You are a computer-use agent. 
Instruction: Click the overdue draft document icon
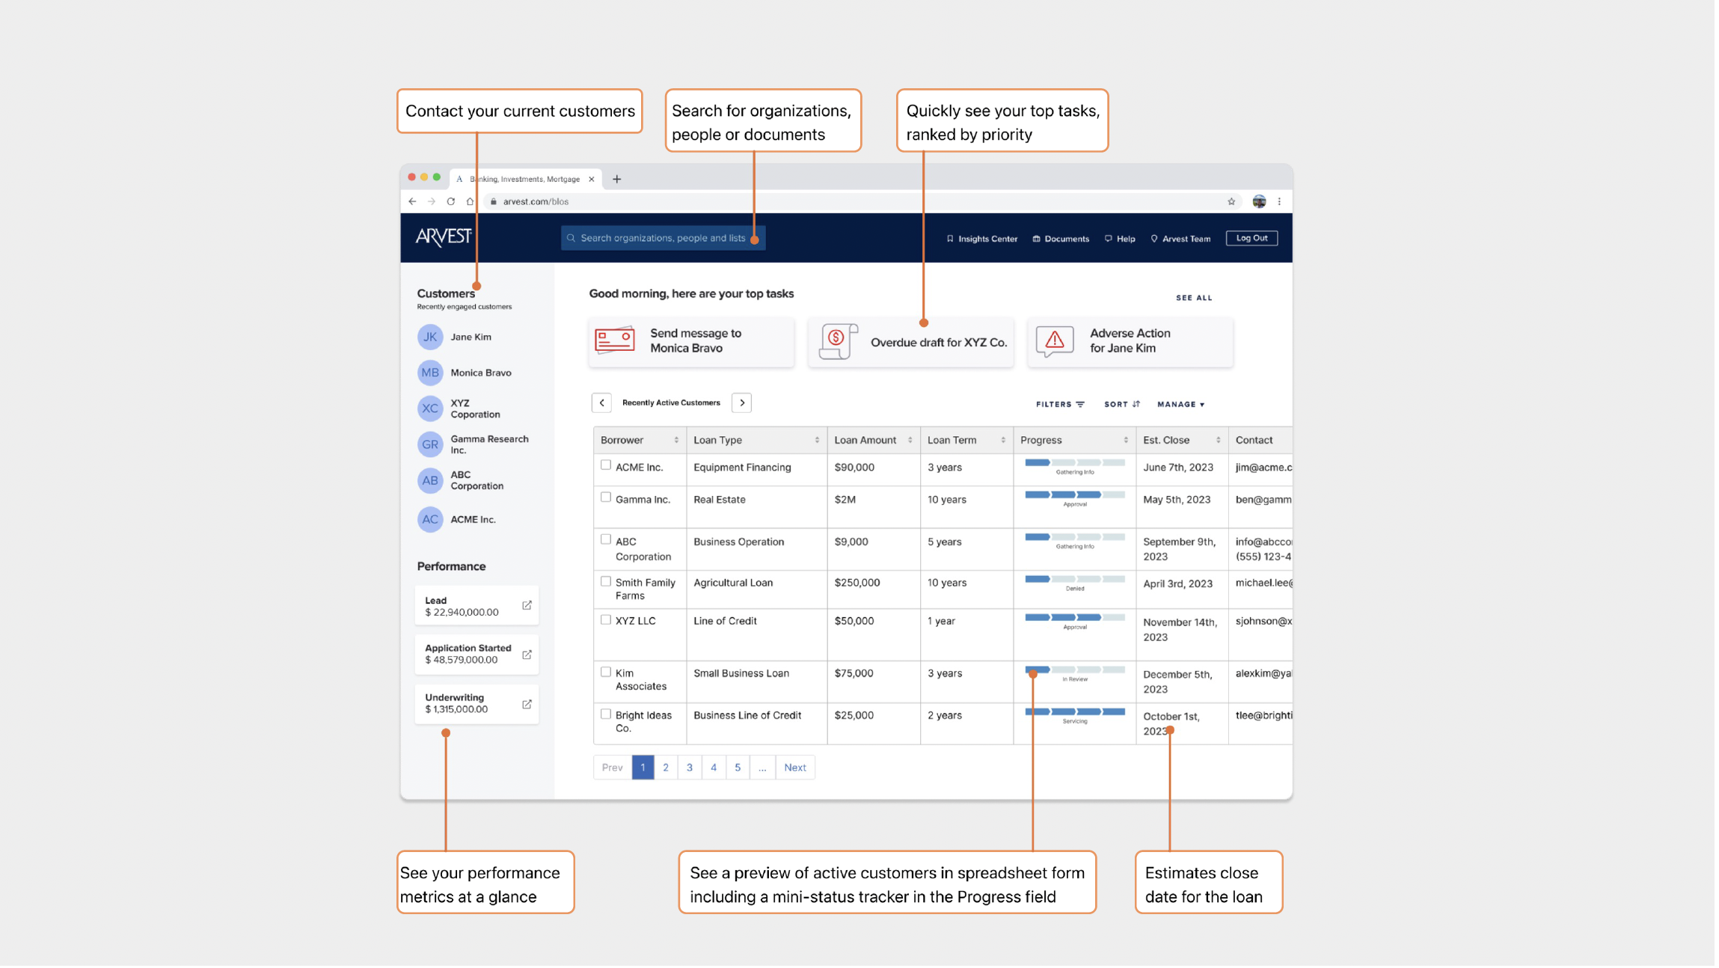pyautogui.click(x=839, y=342)
